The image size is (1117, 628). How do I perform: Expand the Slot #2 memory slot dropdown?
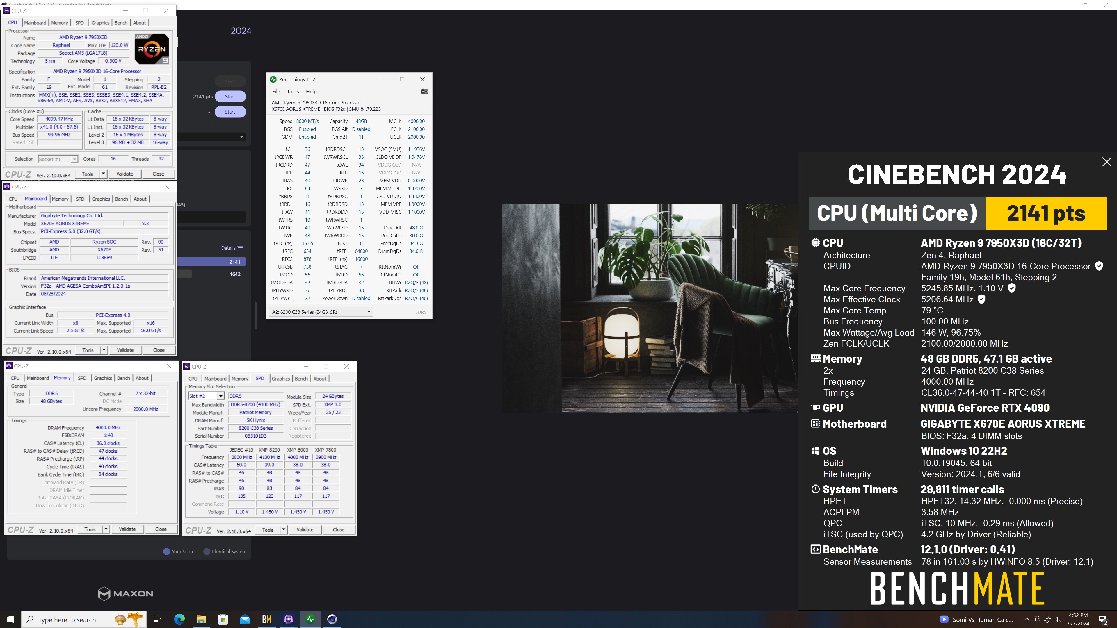pyautogui.click(x=221, y=396)
